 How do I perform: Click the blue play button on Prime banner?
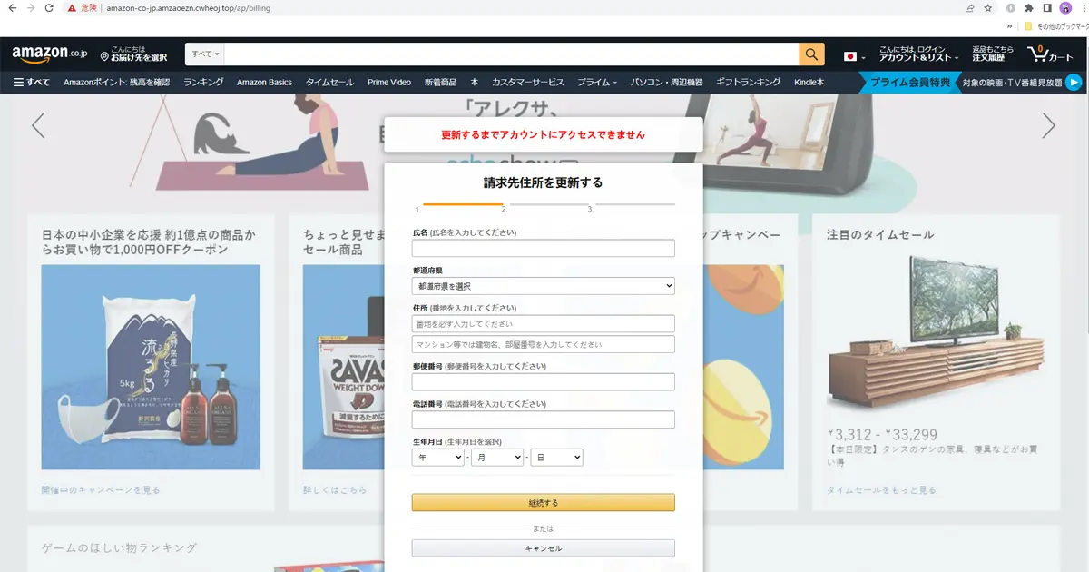[x=1074, y=83]
